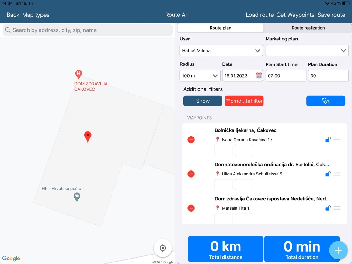Click the address search field
The image size is (352, 264).
pyautogui.click(x=88, y=30)
